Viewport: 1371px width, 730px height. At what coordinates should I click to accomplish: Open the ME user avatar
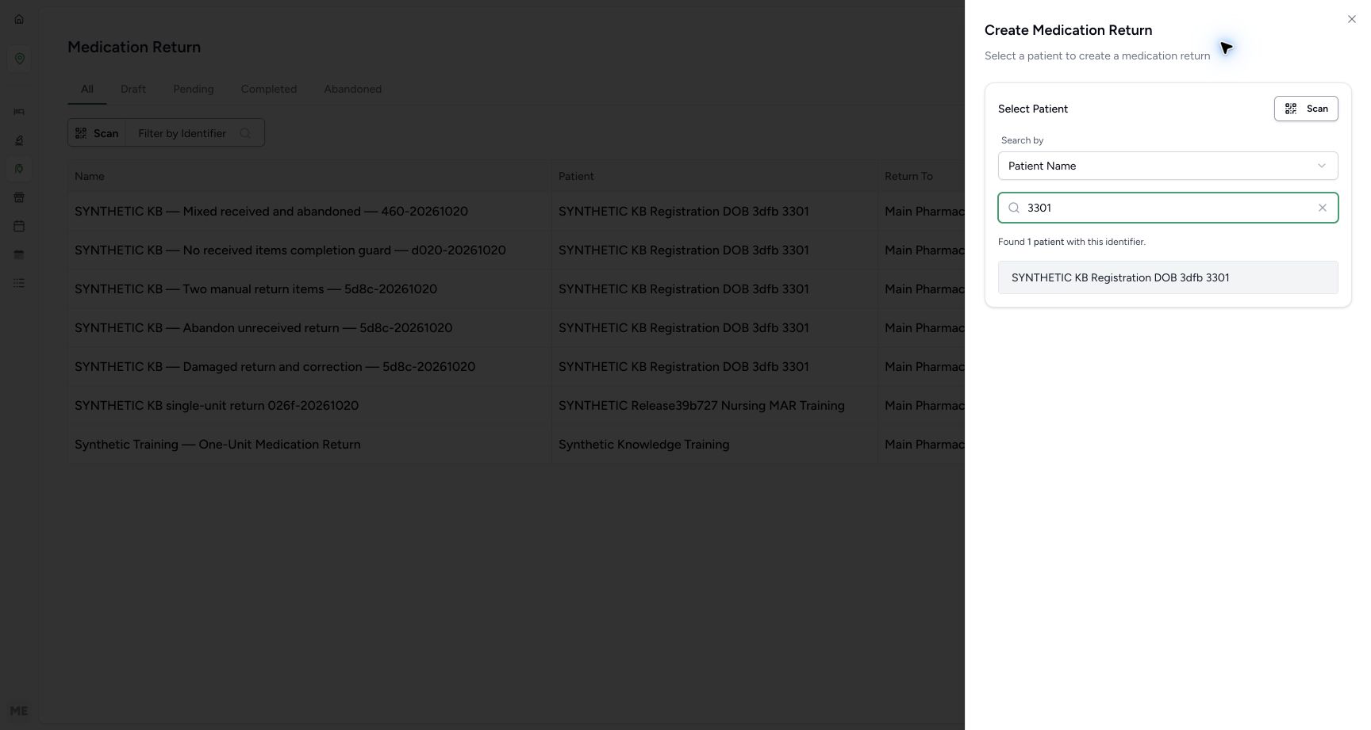tap(19, 711)
